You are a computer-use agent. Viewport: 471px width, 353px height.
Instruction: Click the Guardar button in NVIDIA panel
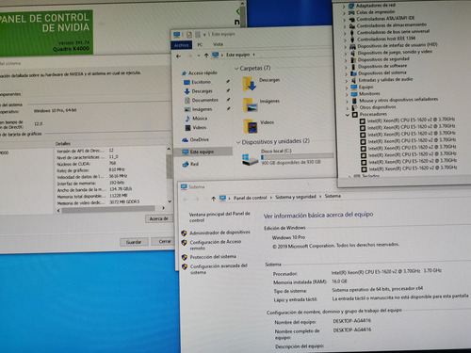(x=134, y=242)
